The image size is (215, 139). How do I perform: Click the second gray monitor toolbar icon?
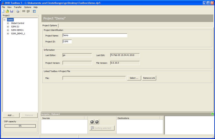click(x=28, y=11)
